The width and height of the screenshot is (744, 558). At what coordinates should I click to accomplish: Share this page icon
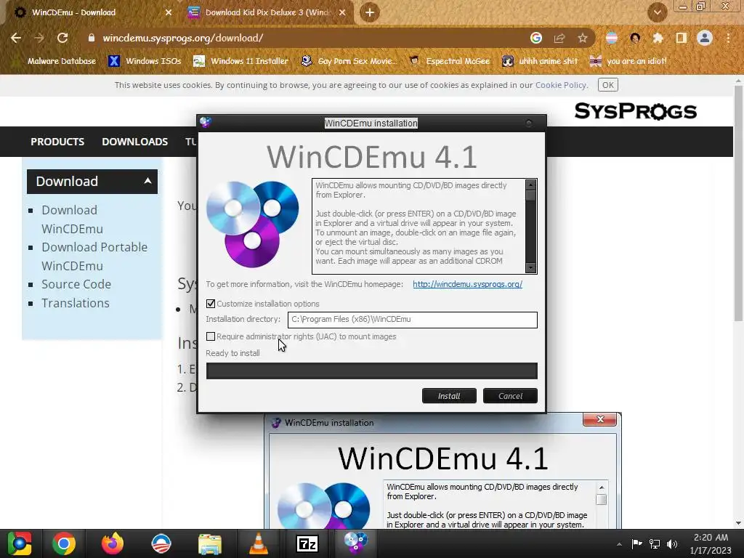[559, 38]
